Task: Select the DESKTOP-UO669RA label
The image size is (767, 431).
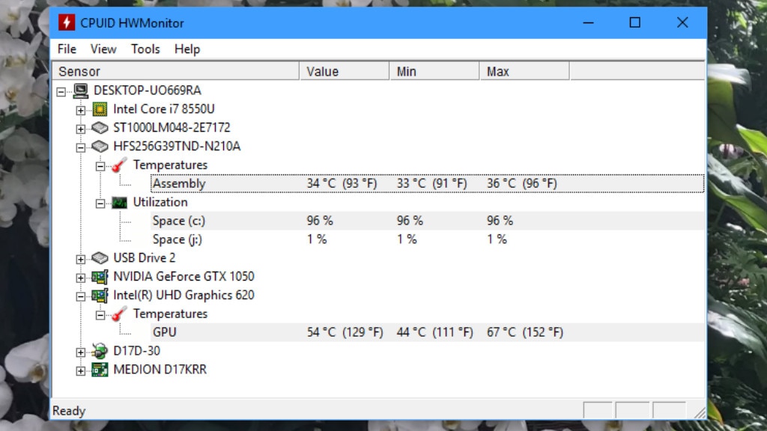Action: (x=148, y=91)
